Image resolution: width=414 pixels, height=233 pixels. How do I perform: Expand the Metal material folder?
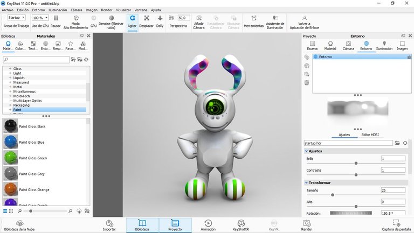pyautogui.click(x=10, y=87)
